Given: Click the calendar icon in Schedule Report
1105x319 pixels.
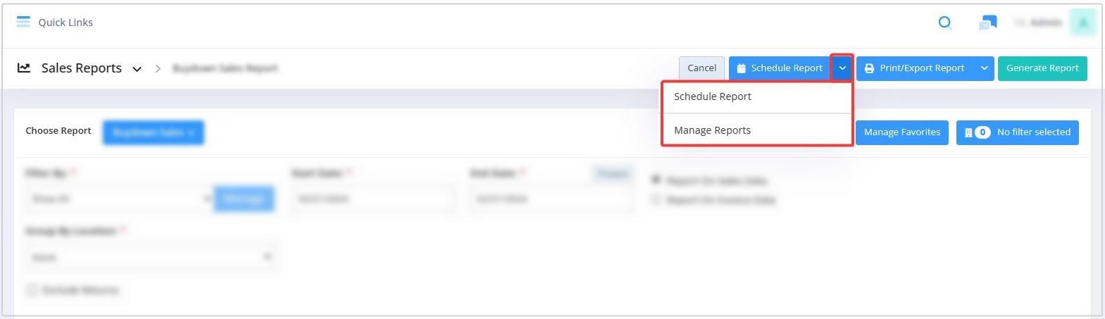Looking at the screenshot, I should coord(741,68).
